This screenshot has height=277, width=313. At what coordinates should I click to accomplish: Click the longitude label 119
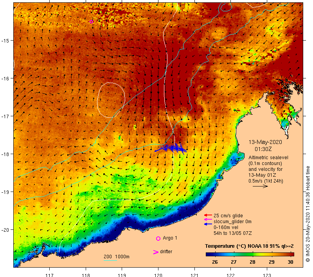click(122, 275)
